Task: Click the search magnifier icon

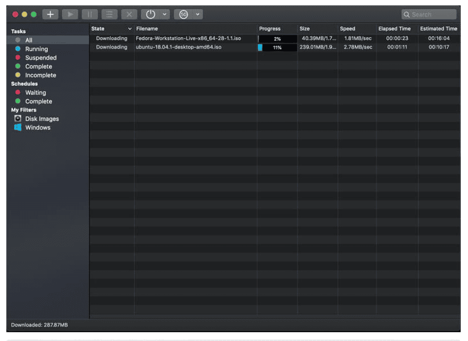Action: (x=406, y=14)
